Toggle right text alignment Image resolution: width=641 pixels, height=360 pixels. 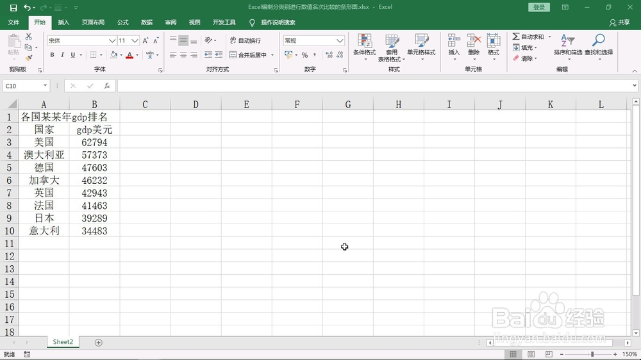pos(194,54)
